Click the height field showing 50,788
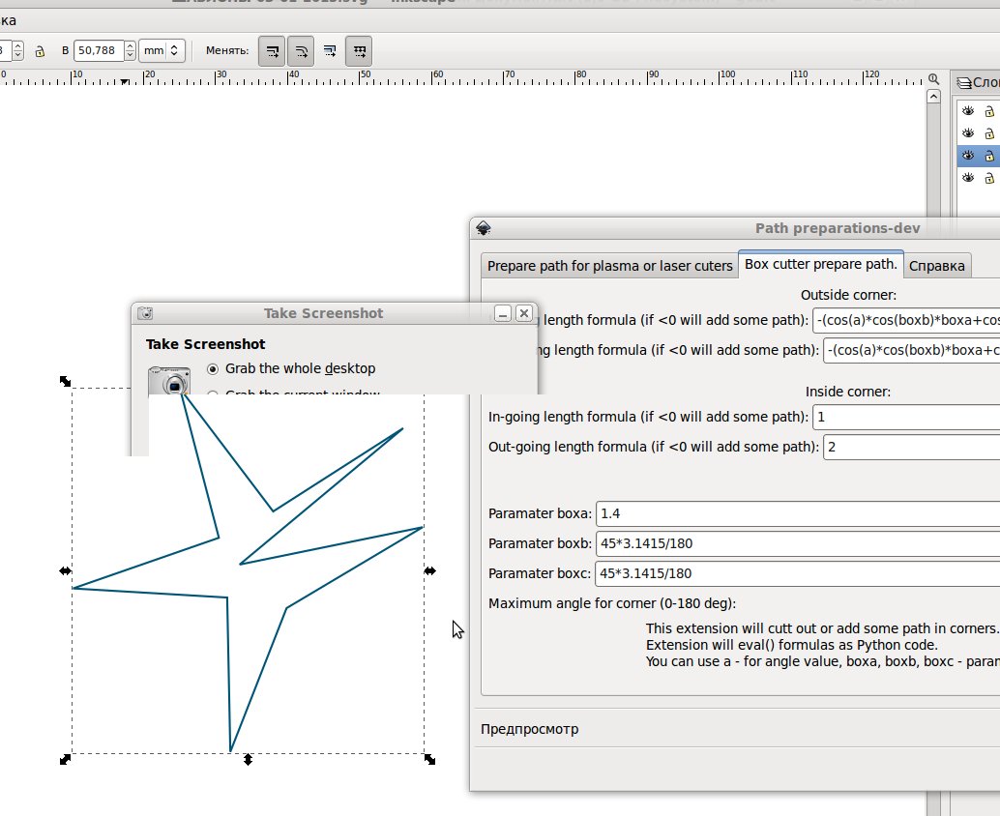The height and width of the screenshot is (816, 1000). coord(99,50)
